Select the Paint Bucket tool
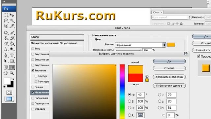211x119 pixels. [12, 44]
